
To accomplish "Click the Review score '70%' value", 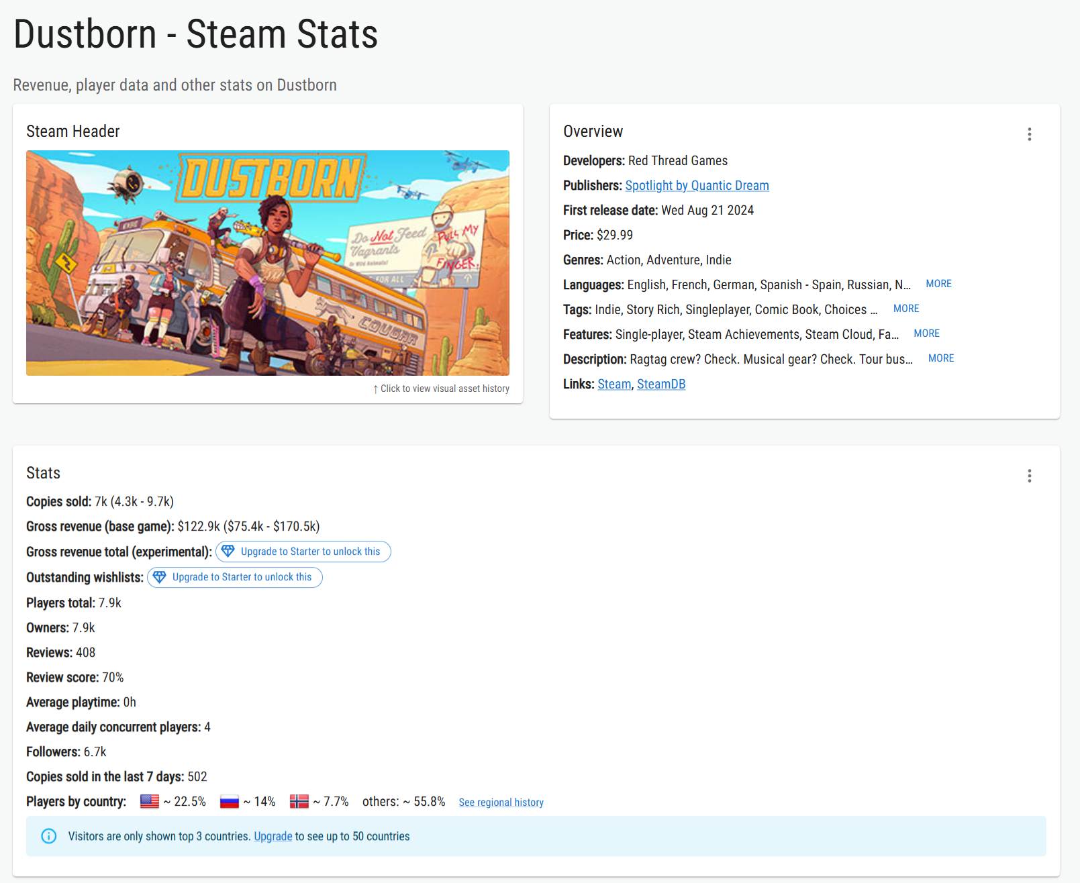I will click(113, 678).
